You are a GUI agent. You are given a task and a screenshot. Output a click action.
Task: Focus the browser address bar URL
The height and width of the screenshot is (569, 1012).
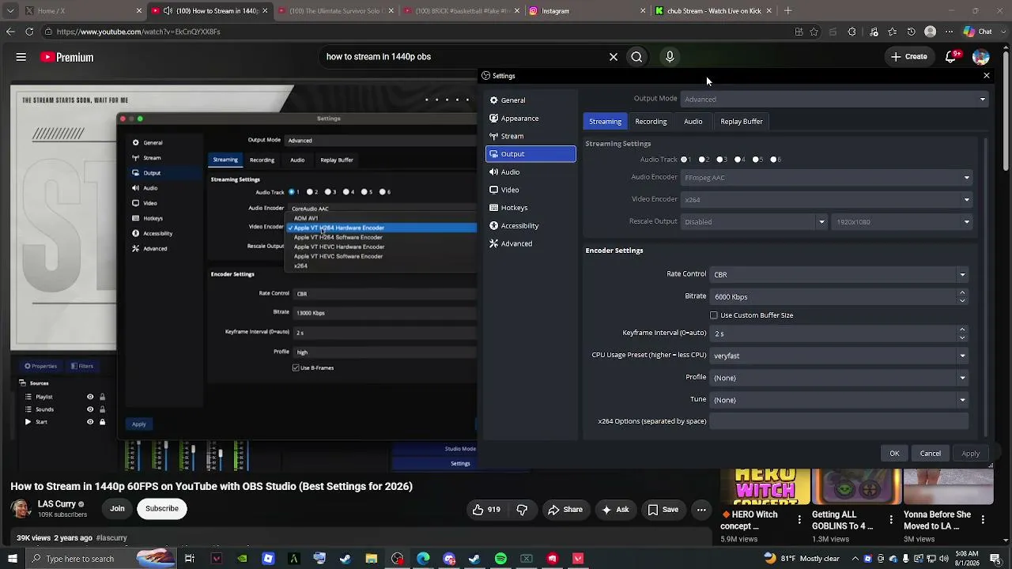(138, 32)
